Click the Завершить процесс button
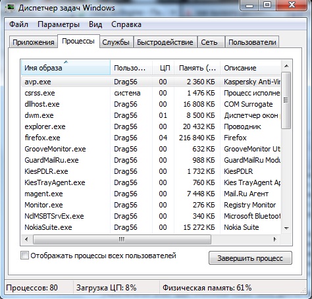Screen dimensions: 312x299 click(x=250, y=258)
